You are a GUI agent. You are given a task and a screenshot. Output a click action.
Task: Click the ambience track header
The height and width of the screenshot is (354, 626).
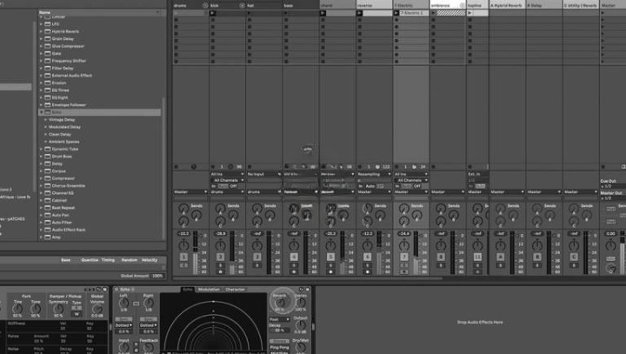tap(448, 5)
